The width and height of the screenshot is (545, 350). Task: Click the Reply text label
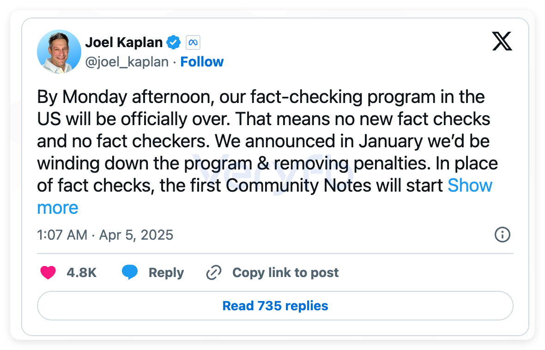point(166,273)
